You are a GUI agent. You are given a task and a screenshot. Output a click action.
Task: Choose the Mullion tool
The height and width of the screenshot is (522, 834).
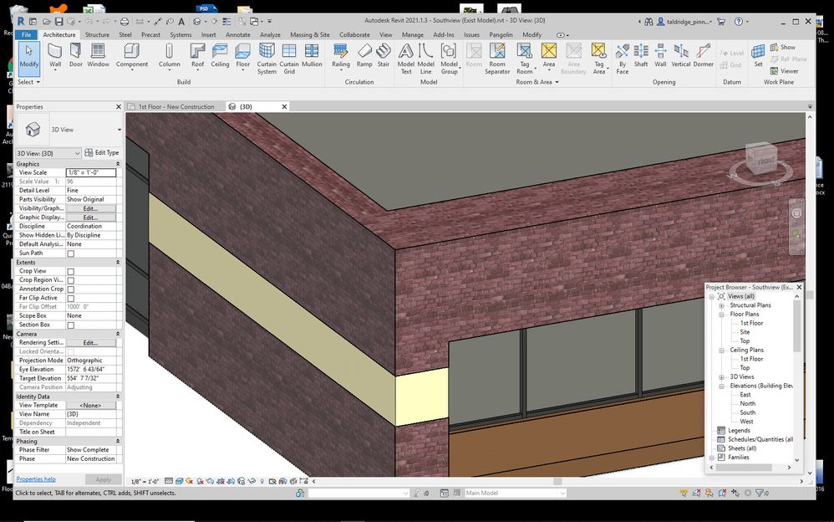pyautogui.click(x=312, y=55)
